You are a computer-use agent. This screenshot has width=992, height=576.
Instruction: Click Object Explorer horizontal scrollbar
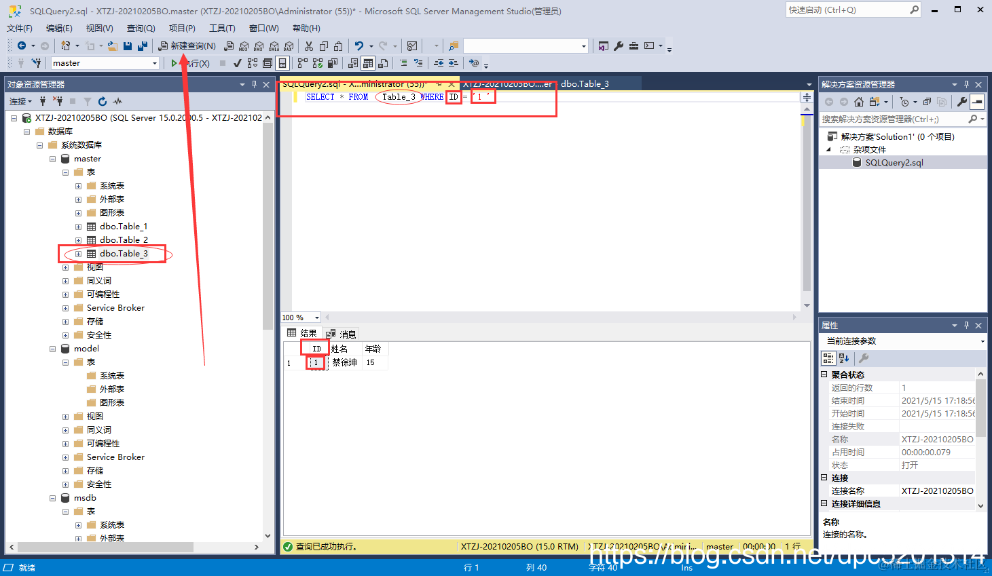(x=106, y=547)
